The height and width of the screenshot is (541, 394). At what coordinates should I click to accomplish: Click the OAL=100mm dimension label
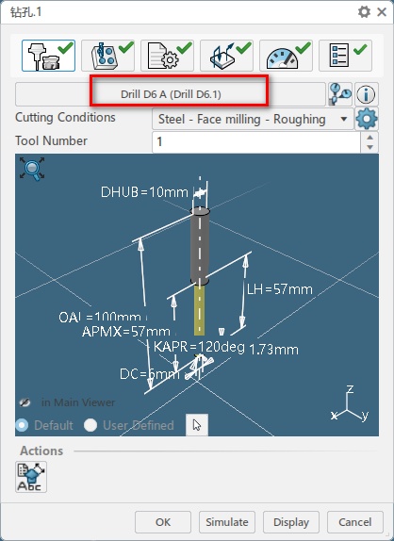pyautogui.click(x=100, y=317)
